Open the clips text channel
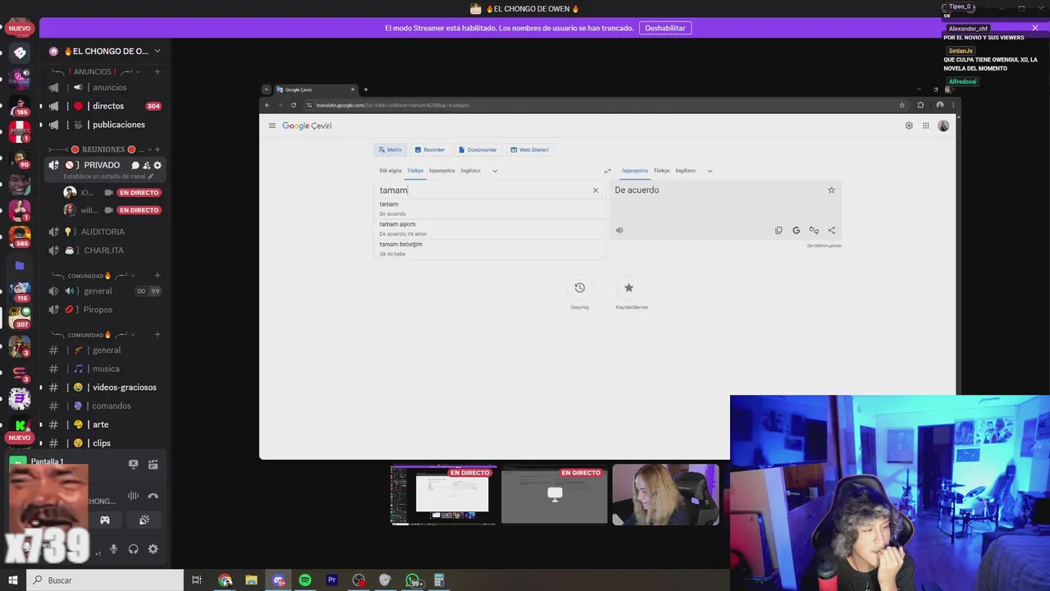The width and height of the screenshot is (1050, 591). 104,443
